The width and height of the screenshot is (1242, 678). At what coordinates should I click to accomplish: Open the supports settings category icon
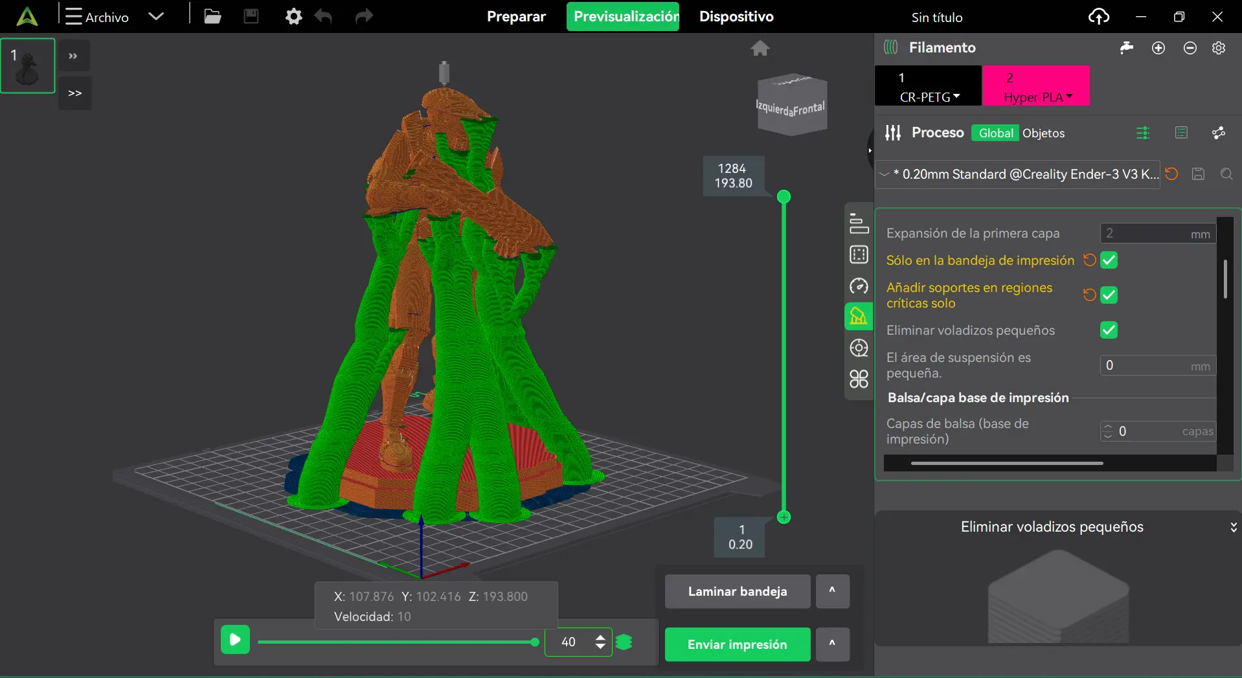(859, 317)
